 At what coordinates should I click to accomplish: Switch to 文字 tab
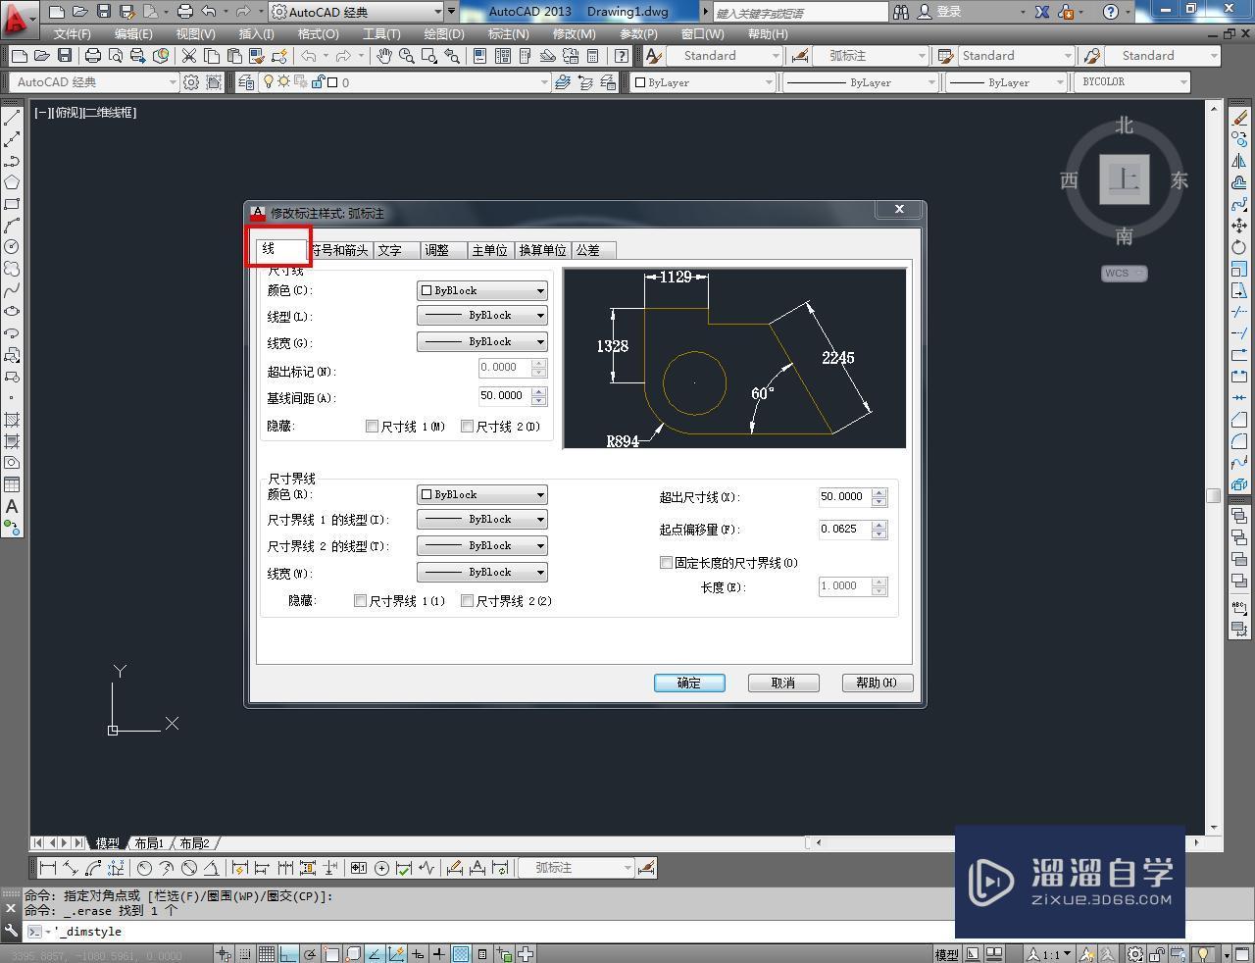point(396,250)
